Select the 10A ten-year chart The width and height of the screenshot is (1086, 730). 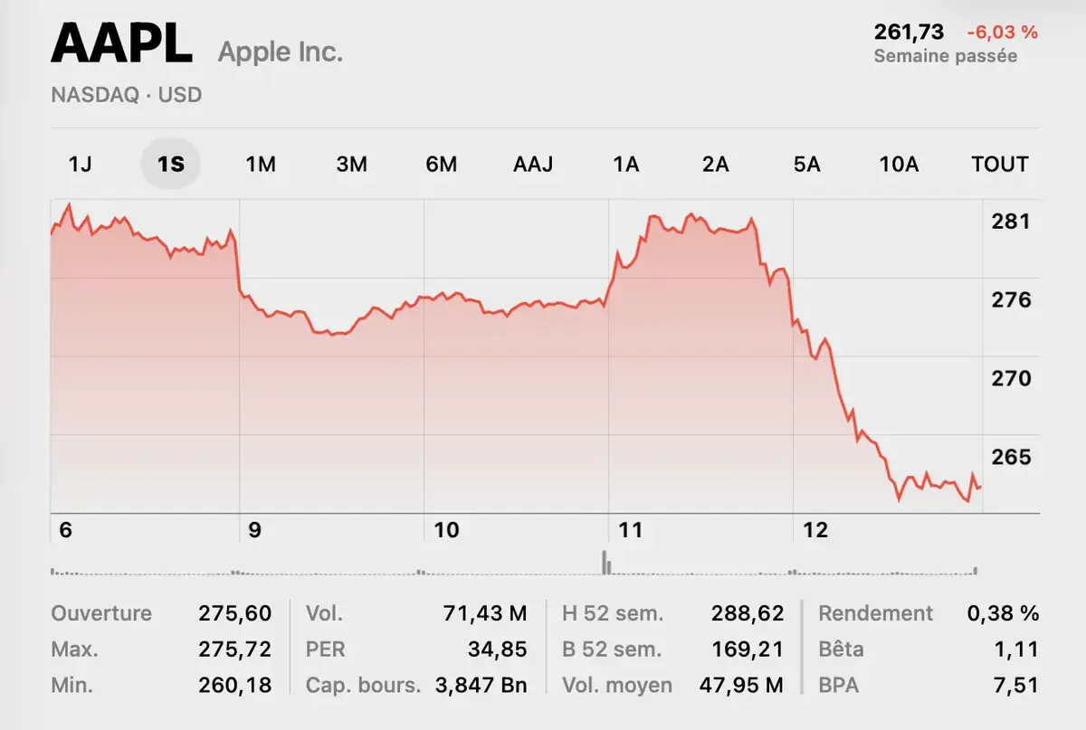click(899, 164)
